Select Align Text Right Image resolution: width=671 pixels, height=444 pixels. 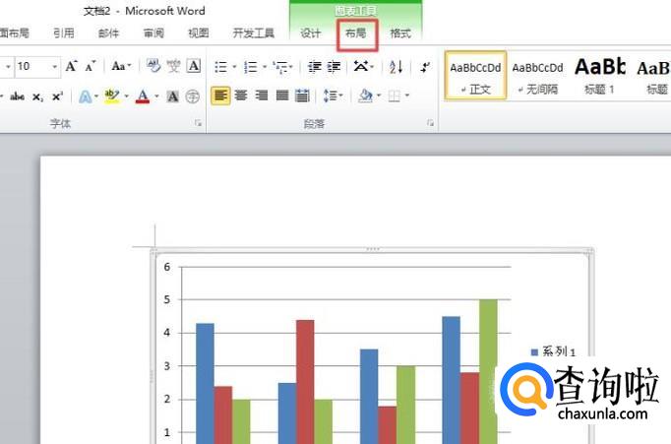tap(262, 95)
